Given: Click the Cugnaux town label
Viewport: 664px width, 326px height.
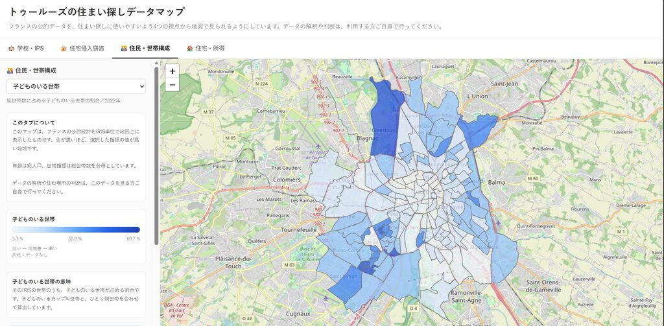Looking at the screenshot, I should point(298,314).
